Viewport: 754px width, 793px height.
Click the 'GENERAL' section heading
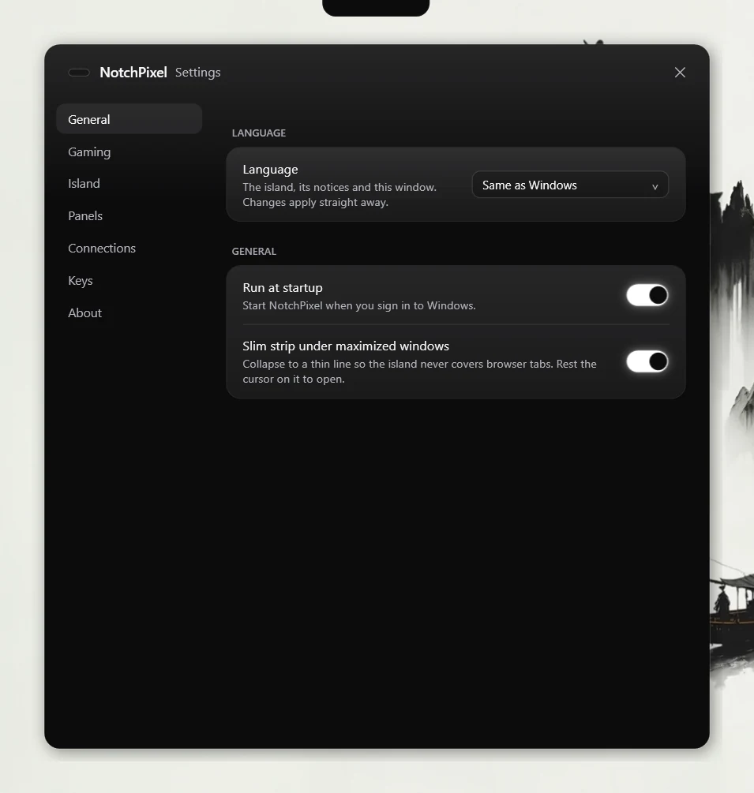pyautogui.click(x=254, y=252)
